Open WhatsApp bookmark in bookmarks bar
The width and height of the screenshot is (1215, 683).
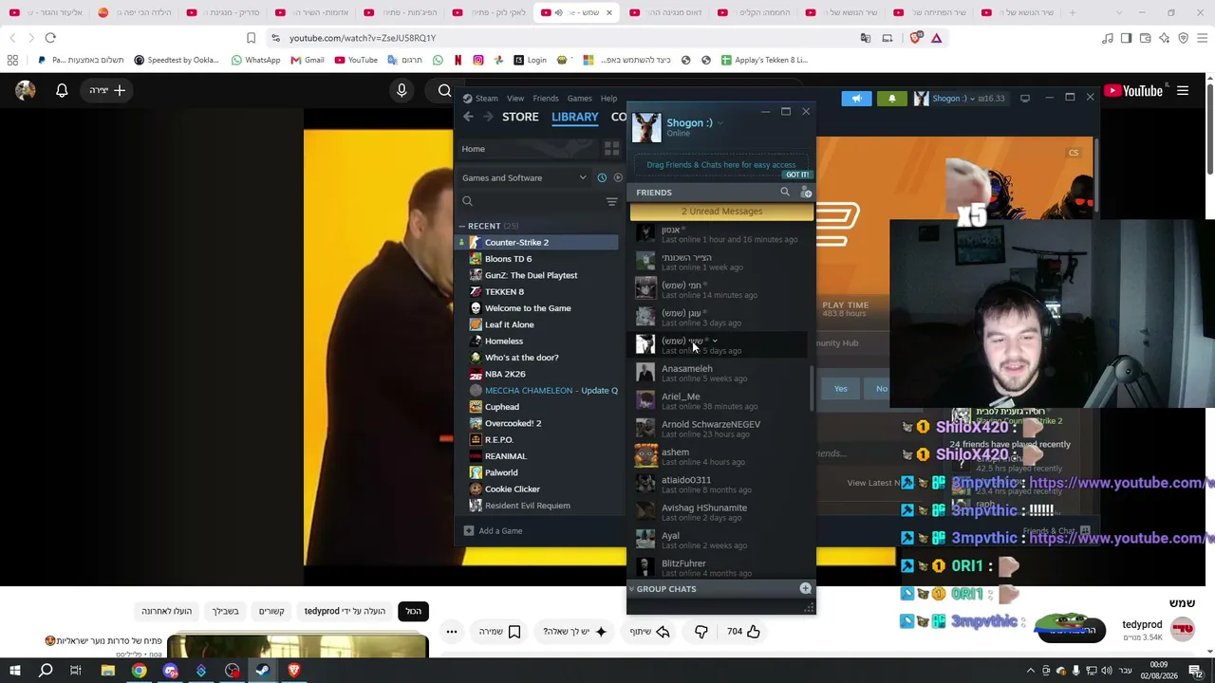(x=255, y=60)
